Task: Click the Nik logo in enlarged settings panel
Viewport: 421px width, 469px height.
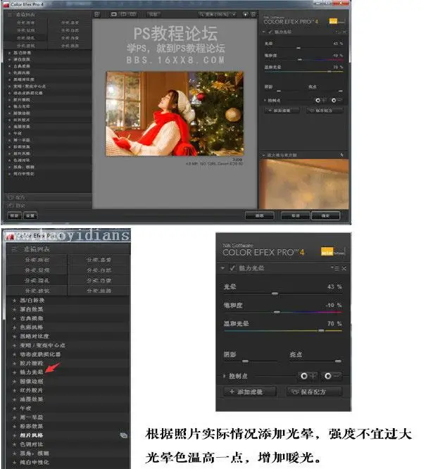Action: click(332, 251)
